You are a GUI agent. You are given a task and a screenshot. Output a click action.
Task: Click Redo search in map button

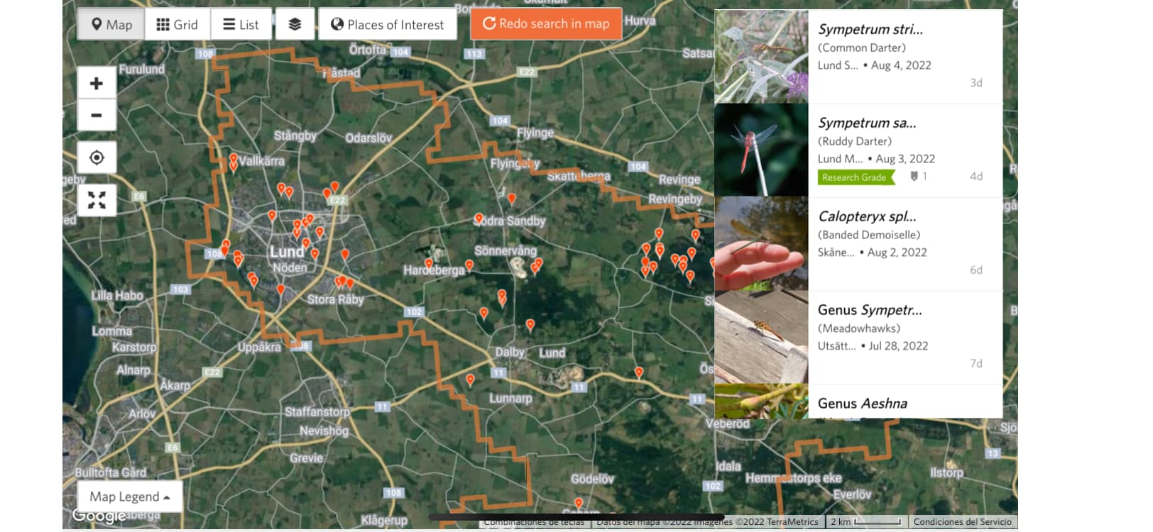click(x=546, y=24)
